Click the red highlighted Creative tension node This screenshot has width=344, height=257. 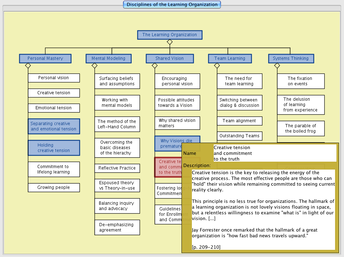coord(168,167)
